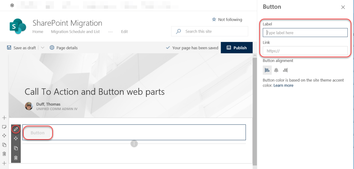Click the page scrollbar up arrow
Screen dimensions: 354x169
[x=255, y=55]
